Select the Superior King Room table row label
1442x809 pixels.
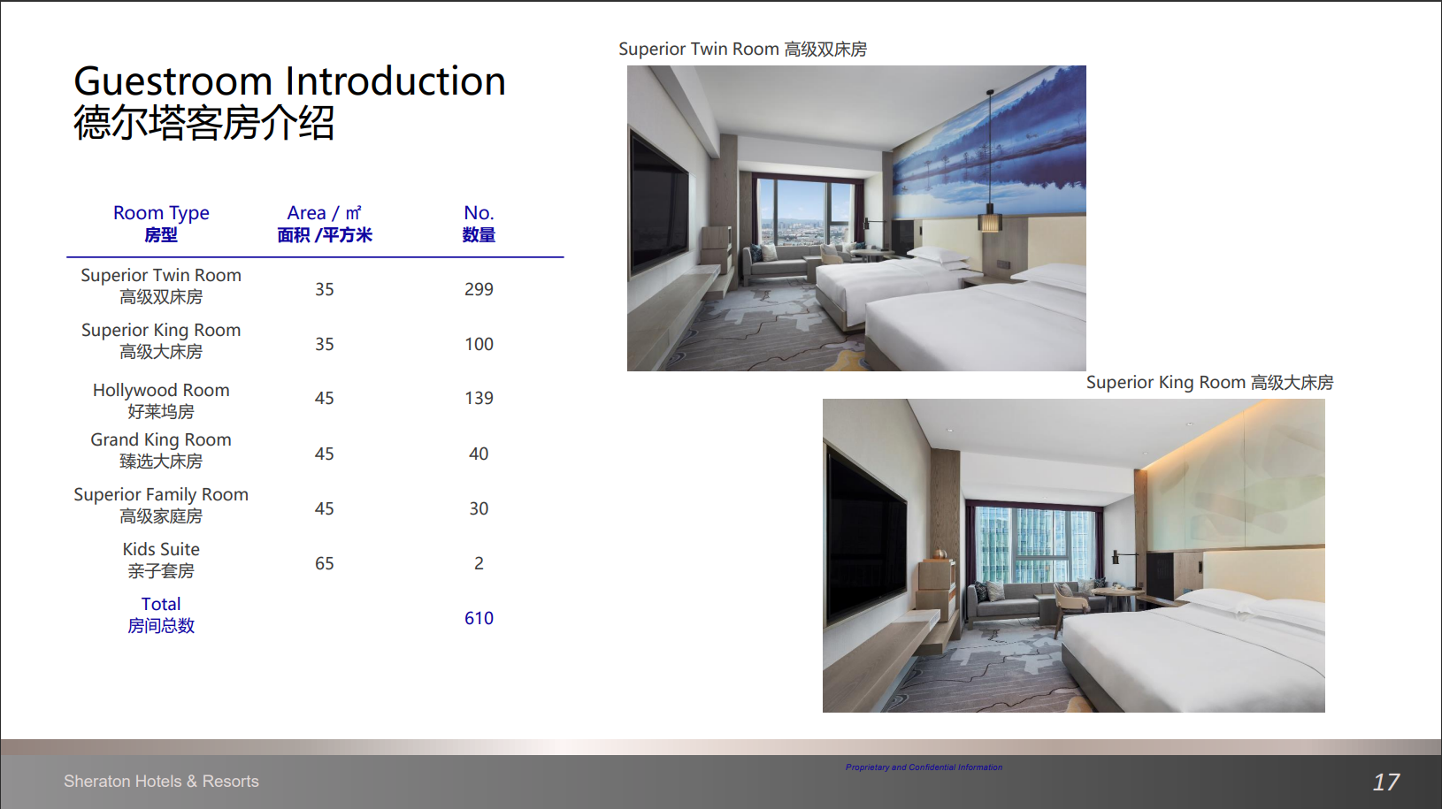point(161,340)
